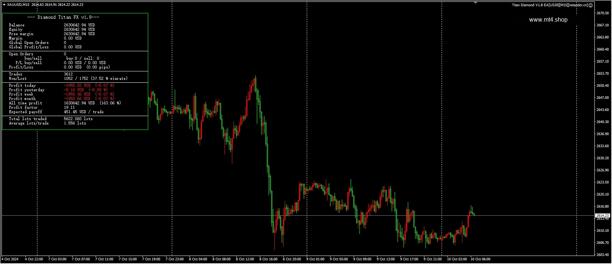Click the 7 Oct 07:00 time axis label
Viewport: 612px width, 264px height.
tap(81, 259)
